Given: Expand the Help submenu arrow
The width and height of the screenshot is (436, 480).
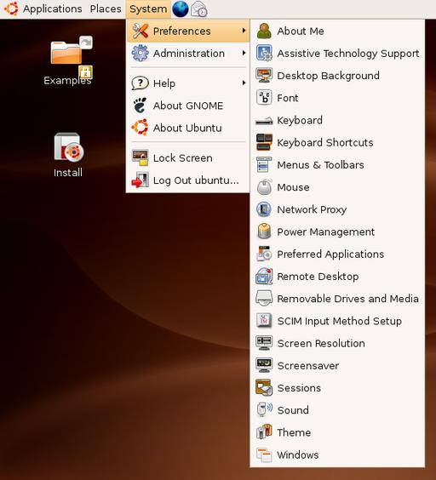Looking at the screenshot, I should [244, 83].
